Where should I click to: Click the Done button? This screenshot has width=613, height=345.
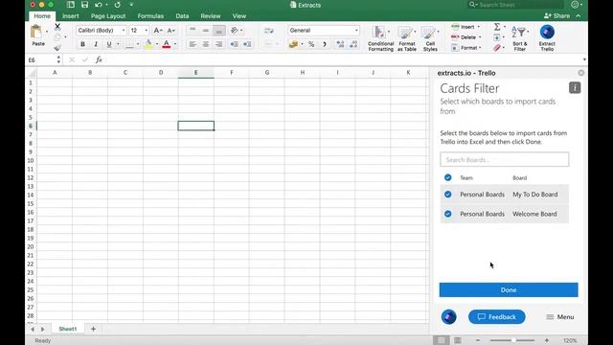pos(509,289)
